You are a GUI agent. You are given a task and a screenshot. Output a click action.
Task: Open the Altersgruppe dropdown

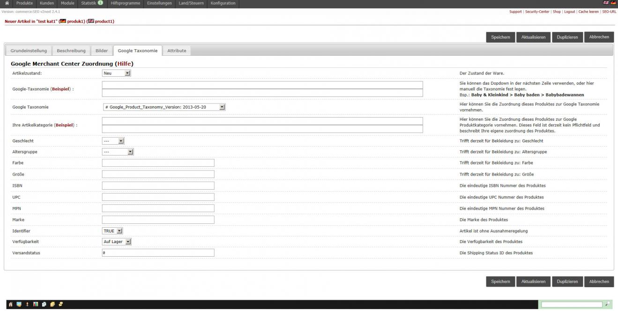(118, 152)
